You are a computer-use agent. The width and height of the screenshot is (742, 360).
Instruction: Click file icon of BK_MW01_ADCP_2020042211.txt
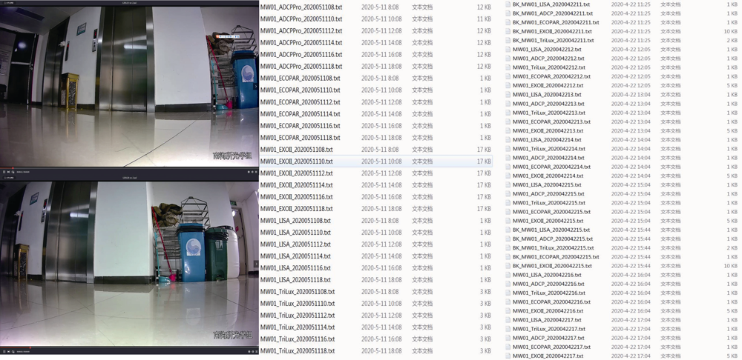(x=508, y=13)
